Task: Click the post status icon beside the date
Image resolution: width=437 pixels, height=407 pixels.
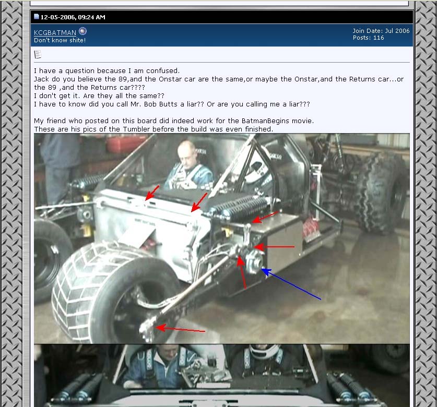Action: 37,16
